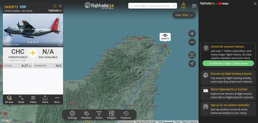This screenshot has width=258, height=123.
Task: Open the More options in flight panel
Action: pos(57,99)
